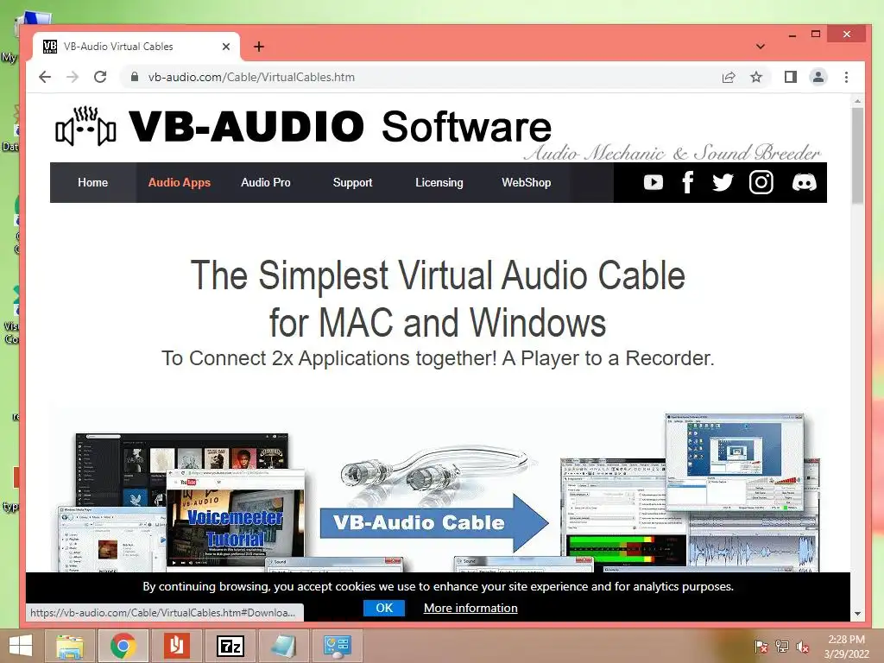Go back with browser back arrow
Screen dimensions: 884x663
45,77
